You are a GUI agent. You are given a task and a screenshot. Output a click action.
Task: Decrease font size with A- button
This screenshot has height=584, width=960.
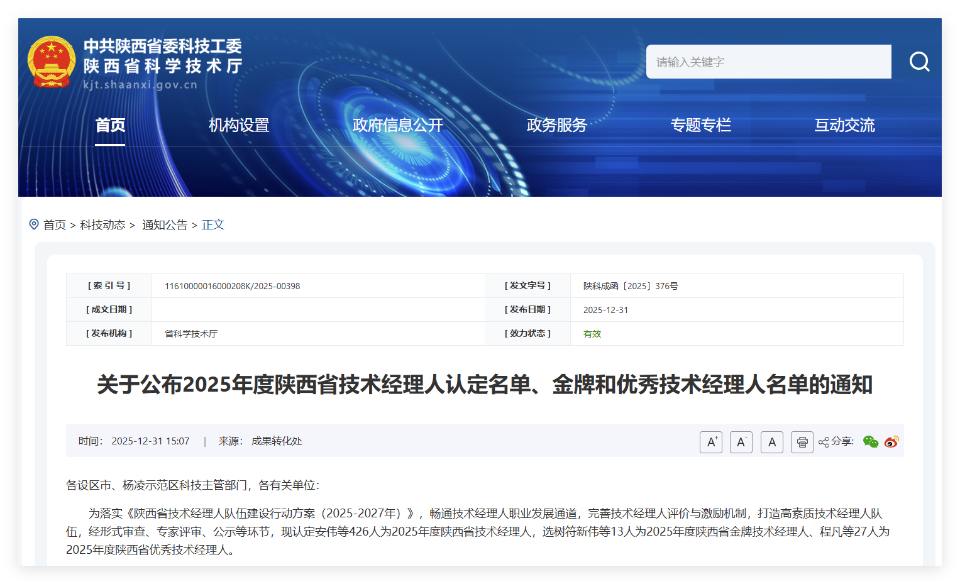tap(741, 442)
